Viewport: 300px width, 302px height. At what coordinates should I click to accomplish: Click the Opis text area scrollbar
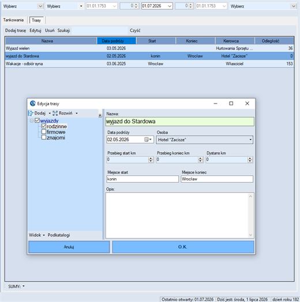tap(250, 215)
